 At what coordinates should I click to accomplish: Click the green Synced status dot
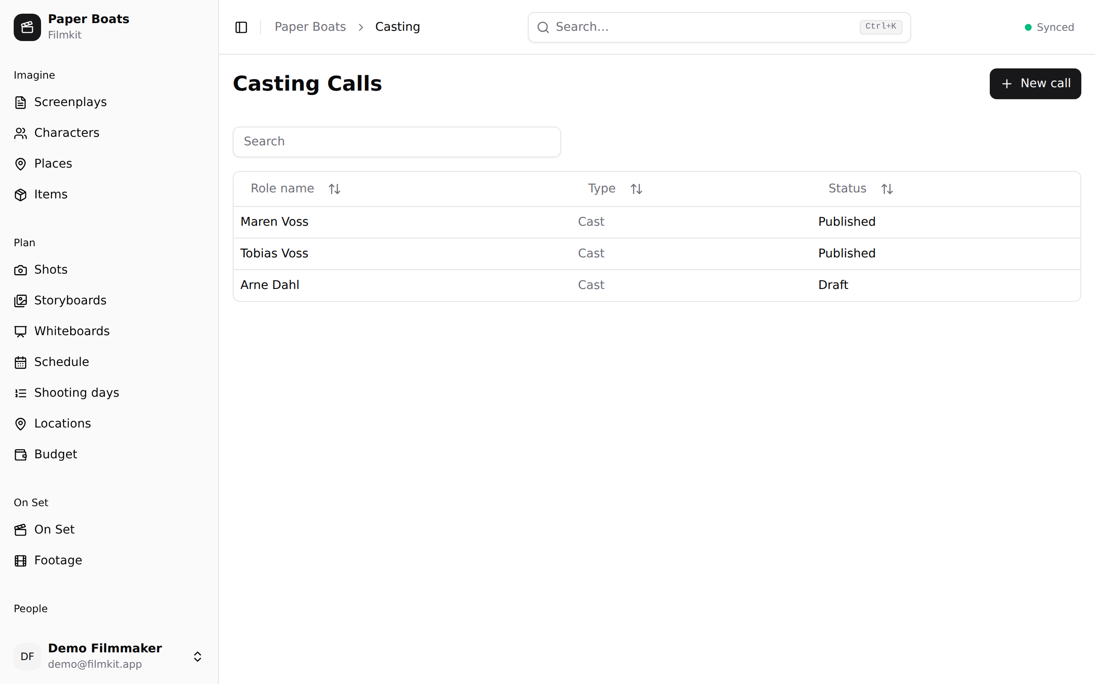point(1028,27)
